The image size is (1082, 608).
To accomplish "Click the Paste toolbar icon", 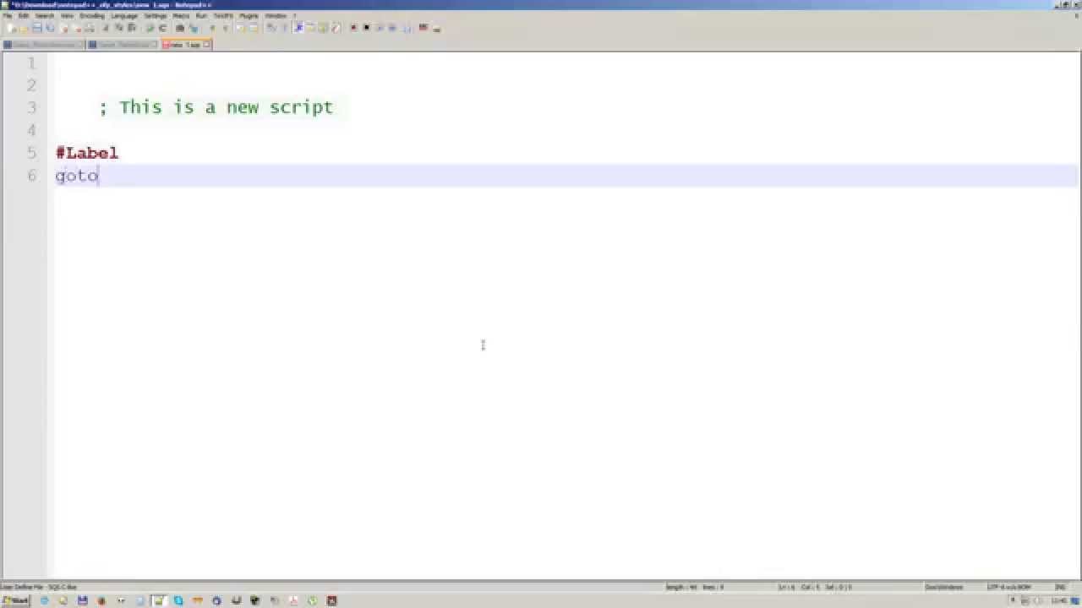I will point(132,28).
